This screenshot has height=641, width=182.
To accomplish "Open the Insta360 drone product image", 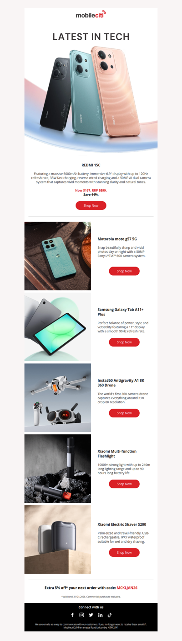I will [58, 398].
